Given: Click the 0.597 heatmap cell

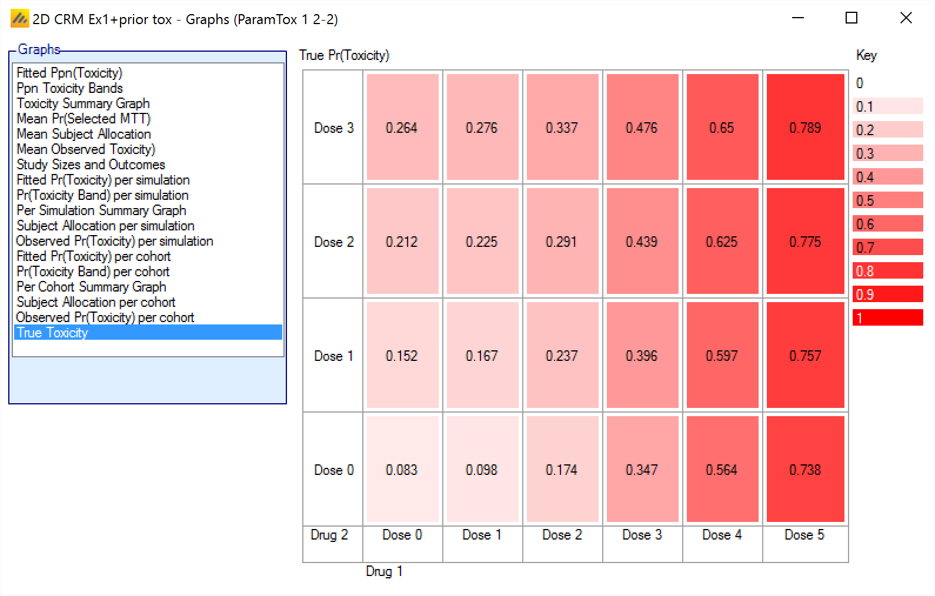Looking at the screenshot, I should point(722,355).
